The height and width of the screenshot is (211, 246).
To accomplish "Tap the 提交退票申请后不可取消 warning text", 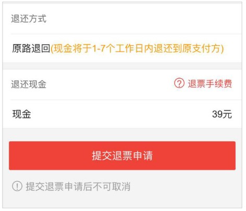I will (78, 187).
